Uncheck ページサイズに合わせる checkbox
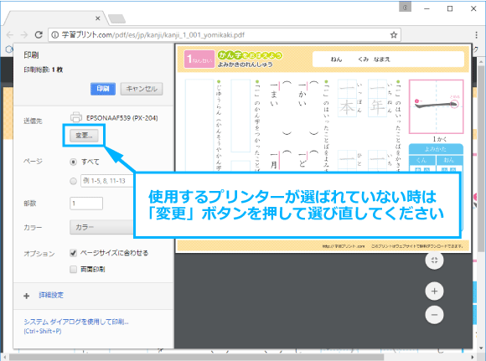Screen dimensions: 486x361 click(73, 253)
